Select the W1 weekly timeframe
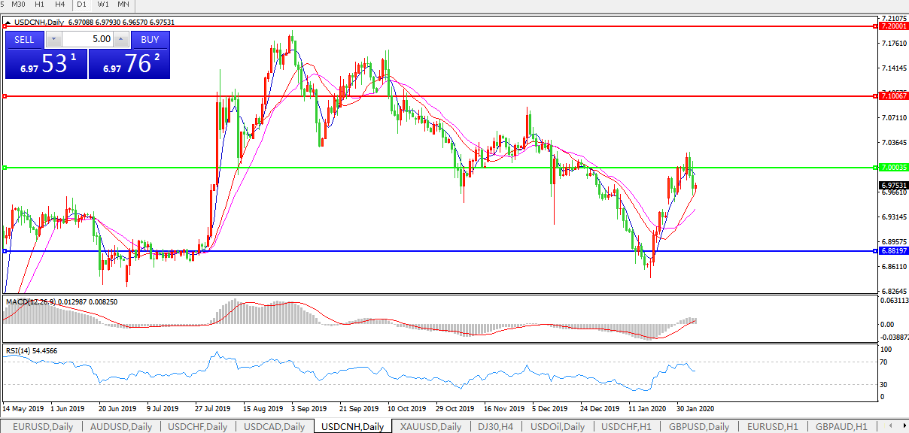The image size is (909, 433). click(x=103, y=5)
